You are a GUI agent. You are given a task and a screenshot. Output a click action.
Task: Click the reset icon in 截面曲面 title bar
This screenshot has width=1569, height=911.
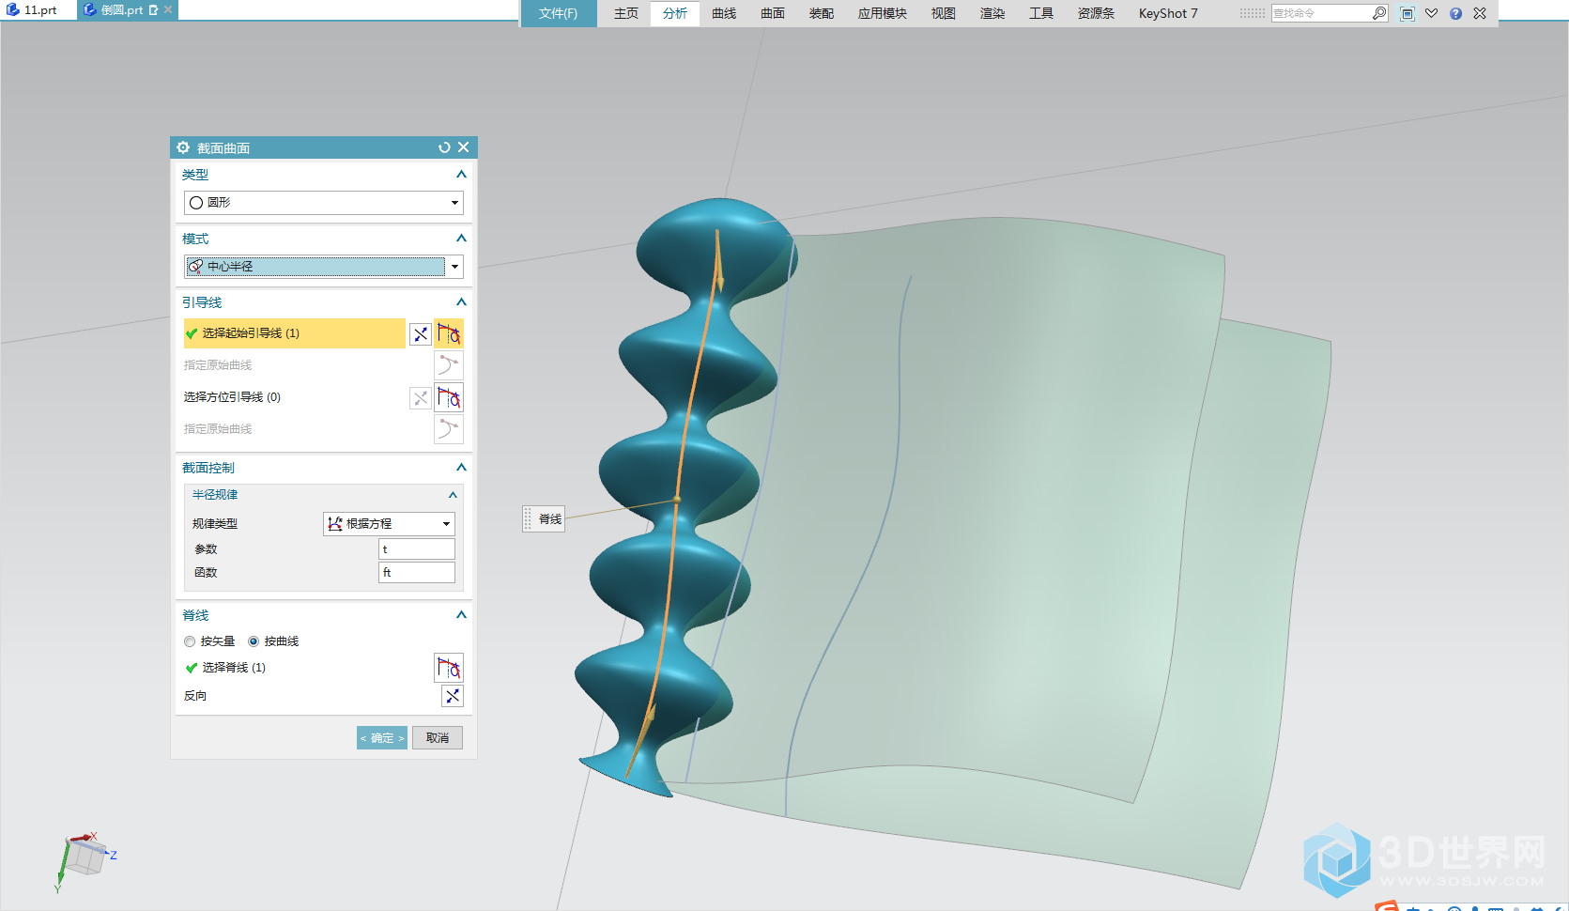pos(444,147)
